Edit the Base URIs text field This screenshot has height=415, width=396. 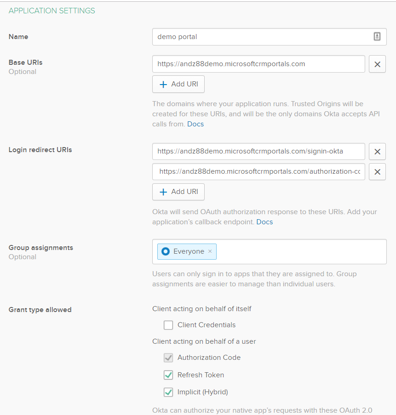258,64
